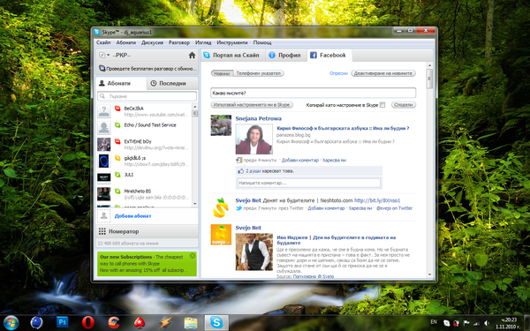Open the Разговор menu
The image size is (530, 331).
(x=179, y=42)
